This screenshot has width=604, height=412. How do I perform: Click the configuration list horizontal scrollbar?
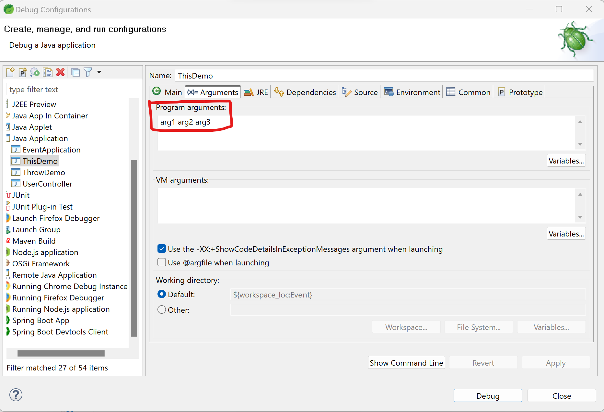click(x=61, y=353)
